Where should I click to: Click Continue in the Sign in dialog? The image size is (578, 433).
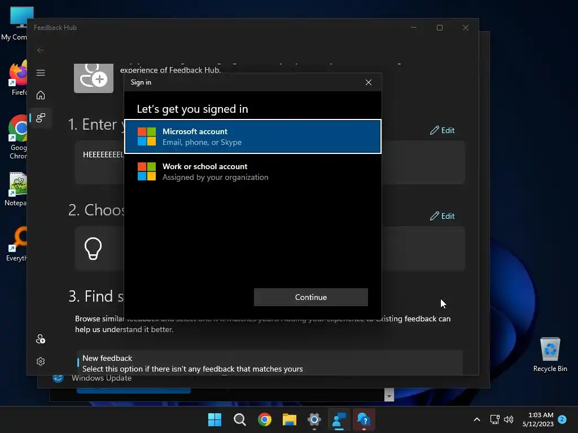point(311,297)
